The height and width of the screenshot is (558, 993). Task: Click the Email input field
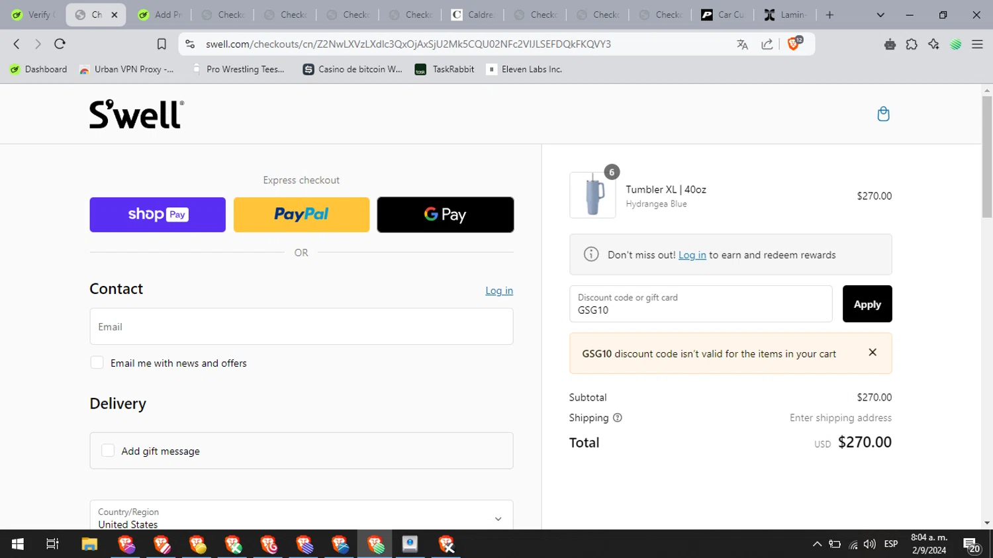301,326
